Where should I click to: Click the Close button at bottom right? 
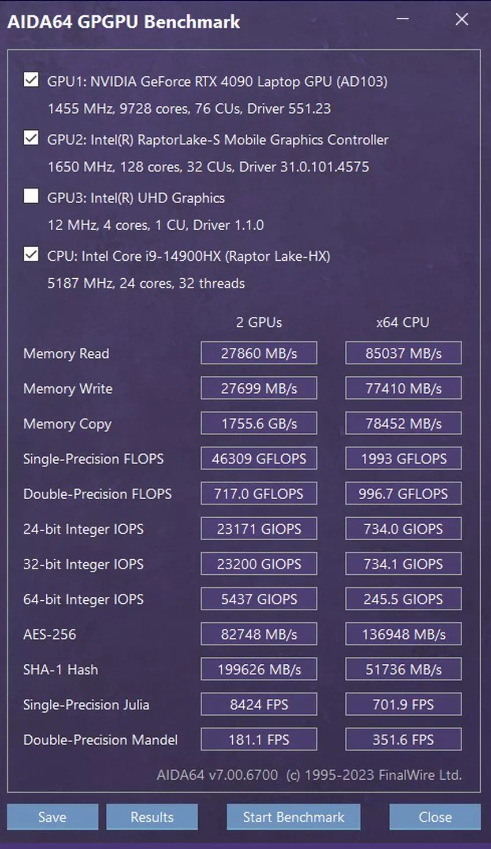point(435,817)
